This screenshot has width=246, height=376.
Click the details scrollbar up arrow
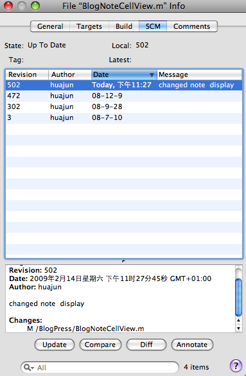point(238,320)
